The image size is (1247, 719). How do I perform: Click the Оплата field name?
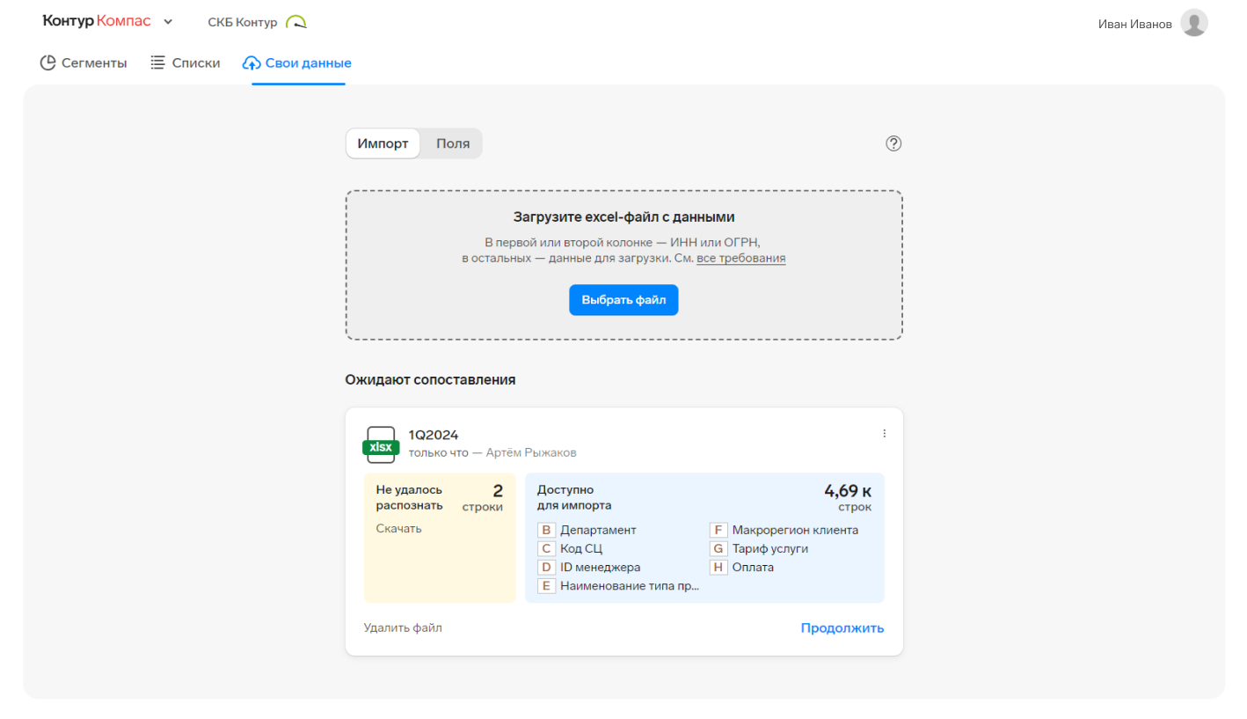point(753,568)
